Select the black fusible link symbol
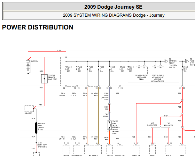 coord(36,128)
